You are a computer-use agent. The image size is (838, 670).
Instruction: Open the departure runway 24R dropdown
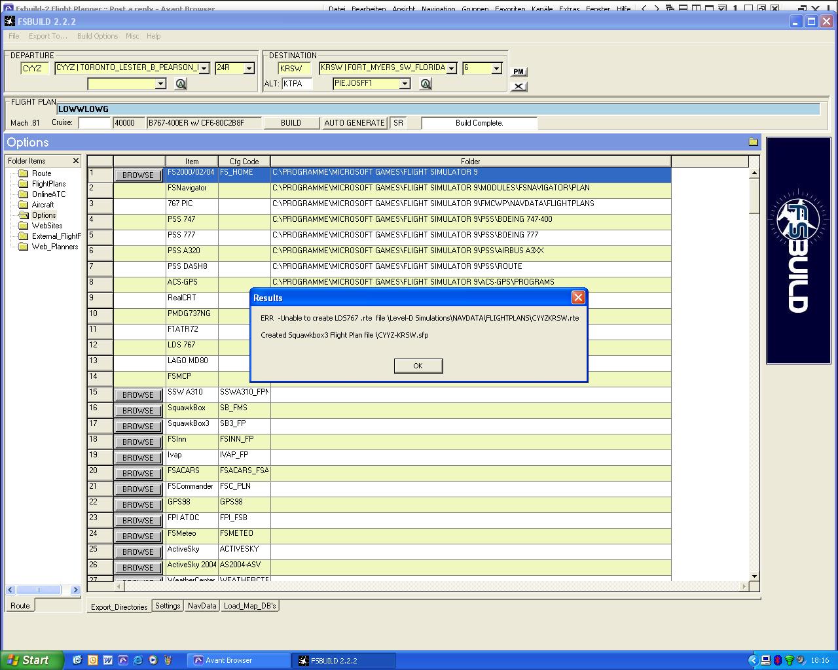tap(249, 68)
